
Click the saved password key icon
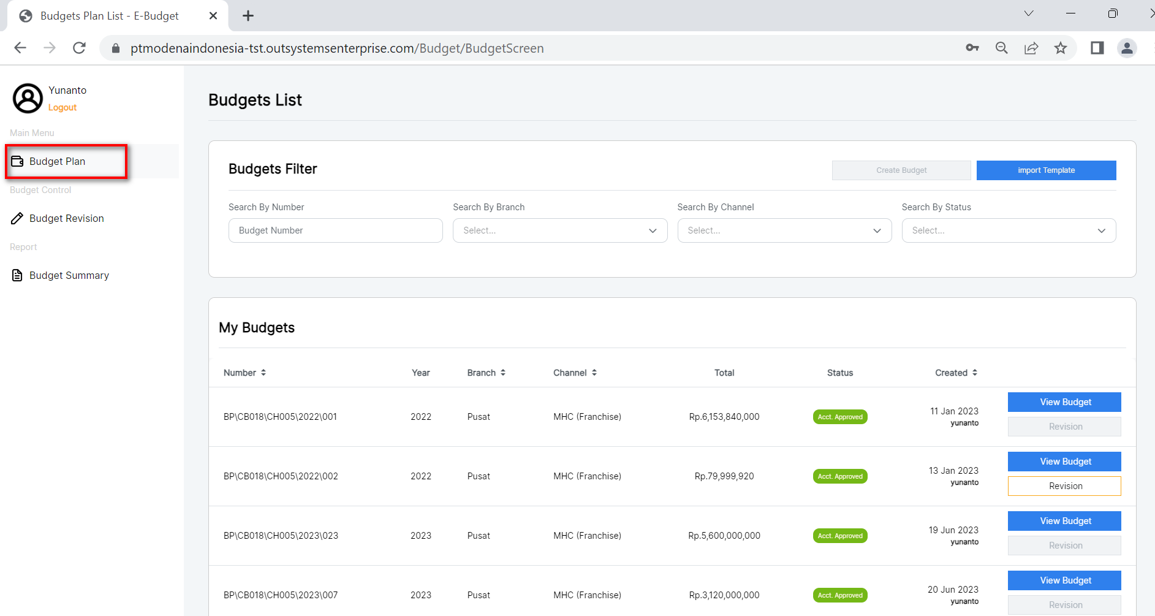972,48
